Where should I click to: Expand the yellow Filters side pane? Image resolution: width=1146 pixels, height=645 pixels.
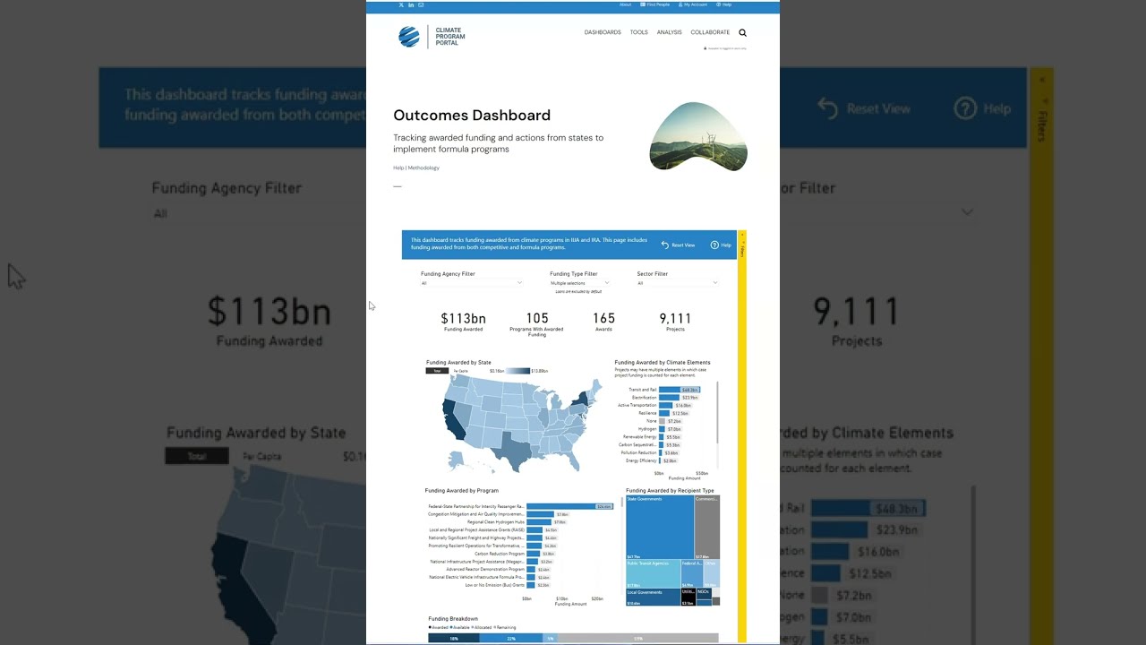742,436
